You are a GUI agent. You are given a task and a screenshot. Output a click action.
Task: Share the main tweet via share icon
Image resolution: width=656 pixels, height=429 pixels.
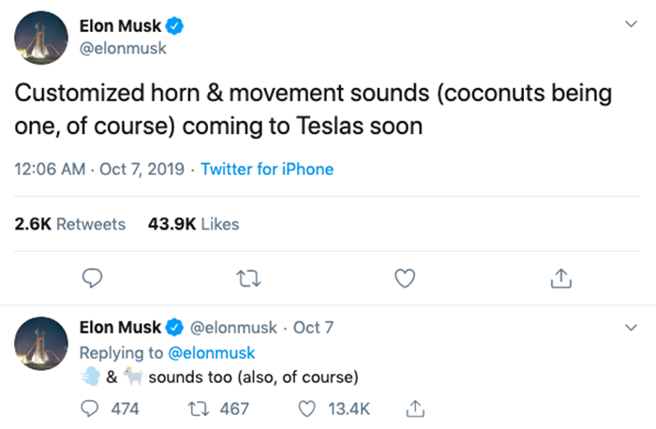click(x=560, y=278)
